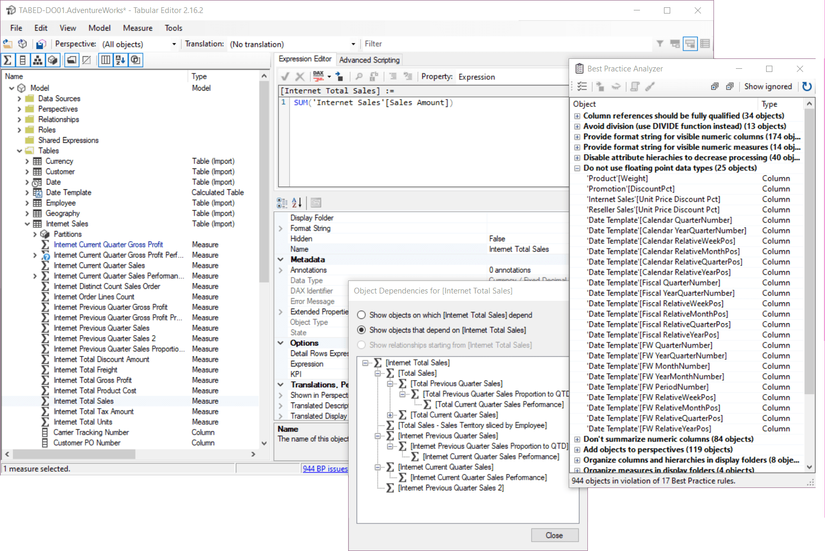The width and height of the screenshot is (825, 551).
Task: Click the go-to-definition arrow icon in Expression Editor
Action: click(339, 77)
